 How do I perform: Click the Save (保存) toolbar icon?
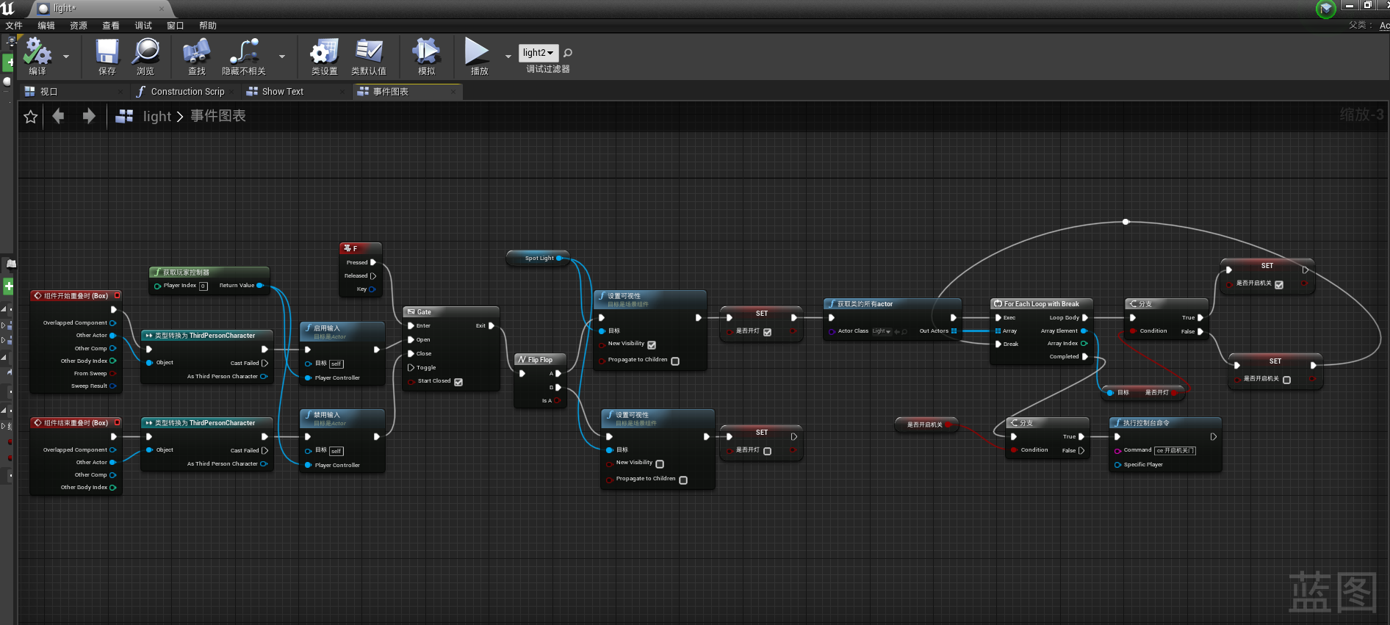tap(107, 52)
